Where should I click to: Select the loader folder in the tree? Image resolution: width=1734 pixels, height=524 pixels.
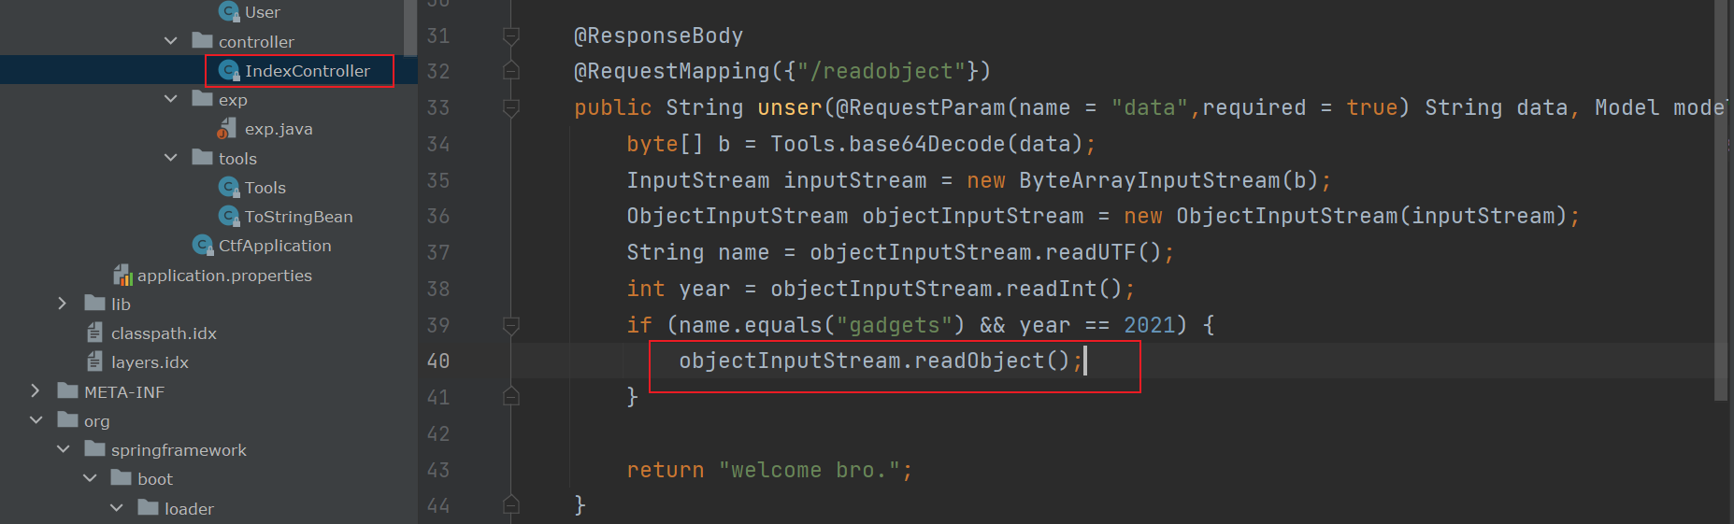189,508
